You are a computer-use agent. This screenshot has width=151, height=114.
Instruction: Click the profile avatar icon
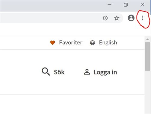click(x=131, y=18)
